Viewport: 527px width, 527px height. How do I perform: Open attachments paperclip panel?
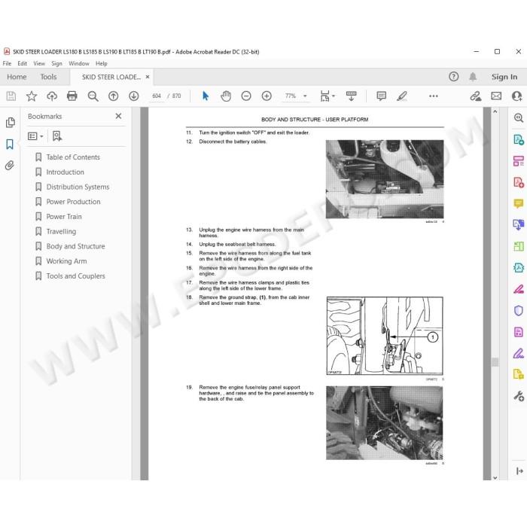pyautogui.click(x=10, y=166)
